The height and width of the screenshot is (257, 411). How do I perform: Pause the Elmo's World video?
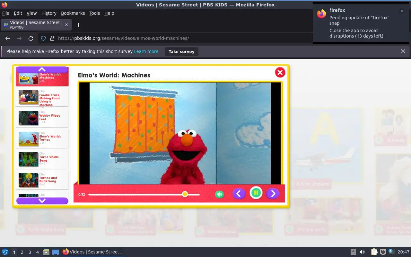click(256, 193)
